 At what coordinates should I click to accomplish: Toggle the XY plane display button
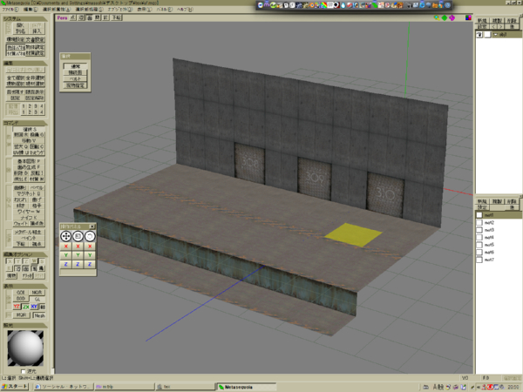click(x=36, y=306)
